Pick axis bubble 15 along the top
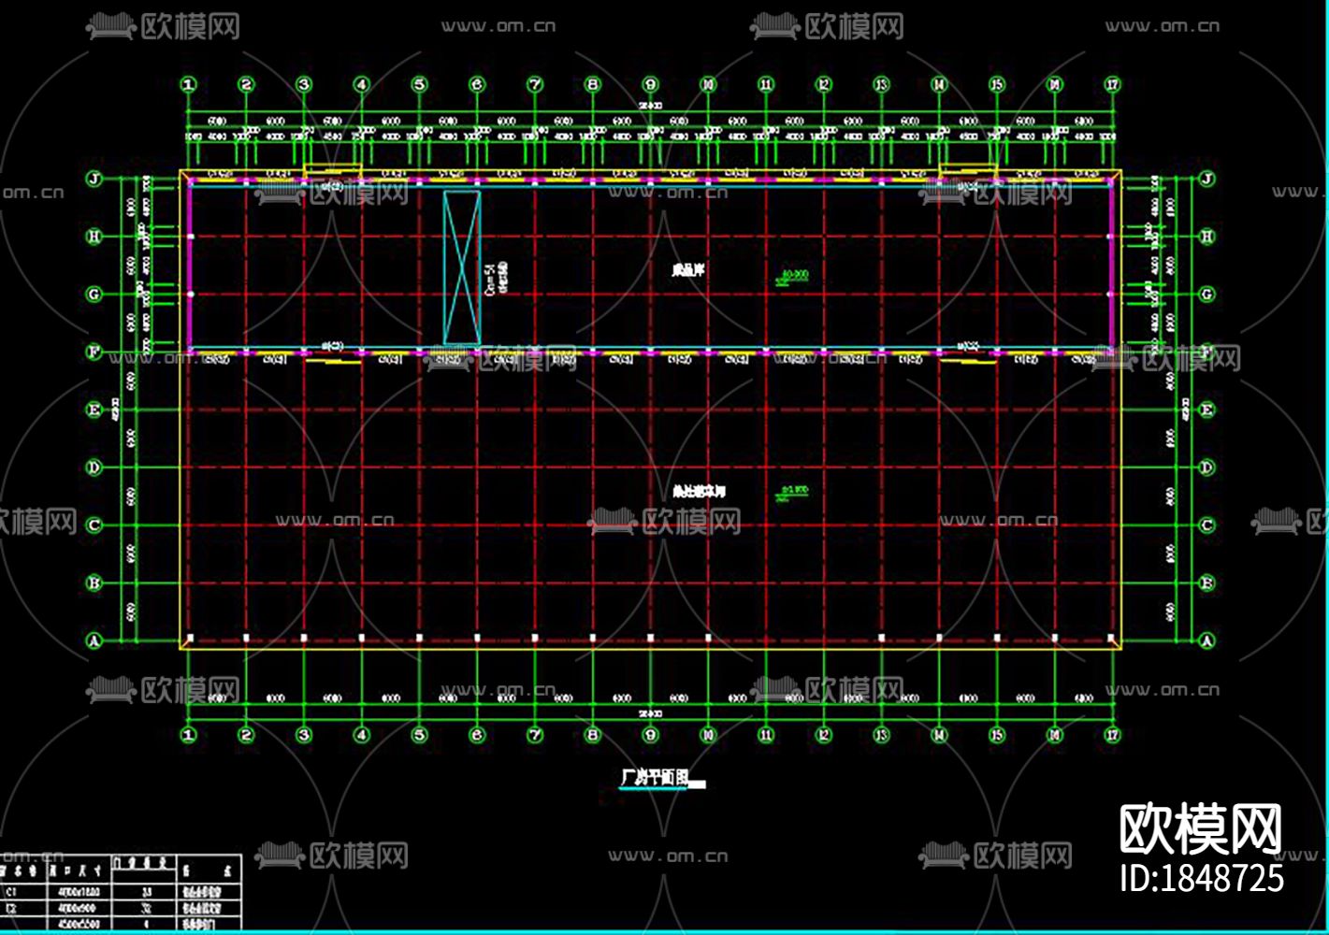 coord(997,85)
